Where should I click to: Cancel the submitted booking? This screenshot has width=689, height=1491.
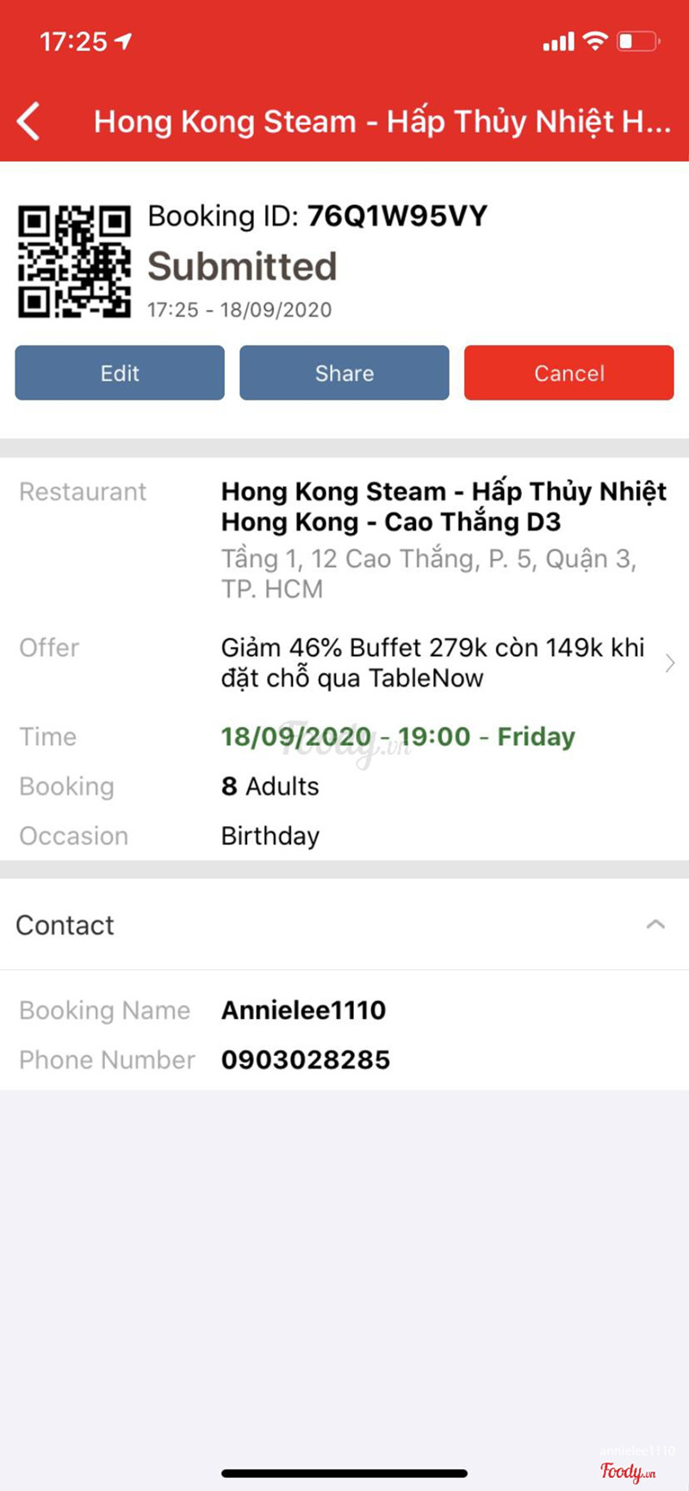tap(568, 373)
